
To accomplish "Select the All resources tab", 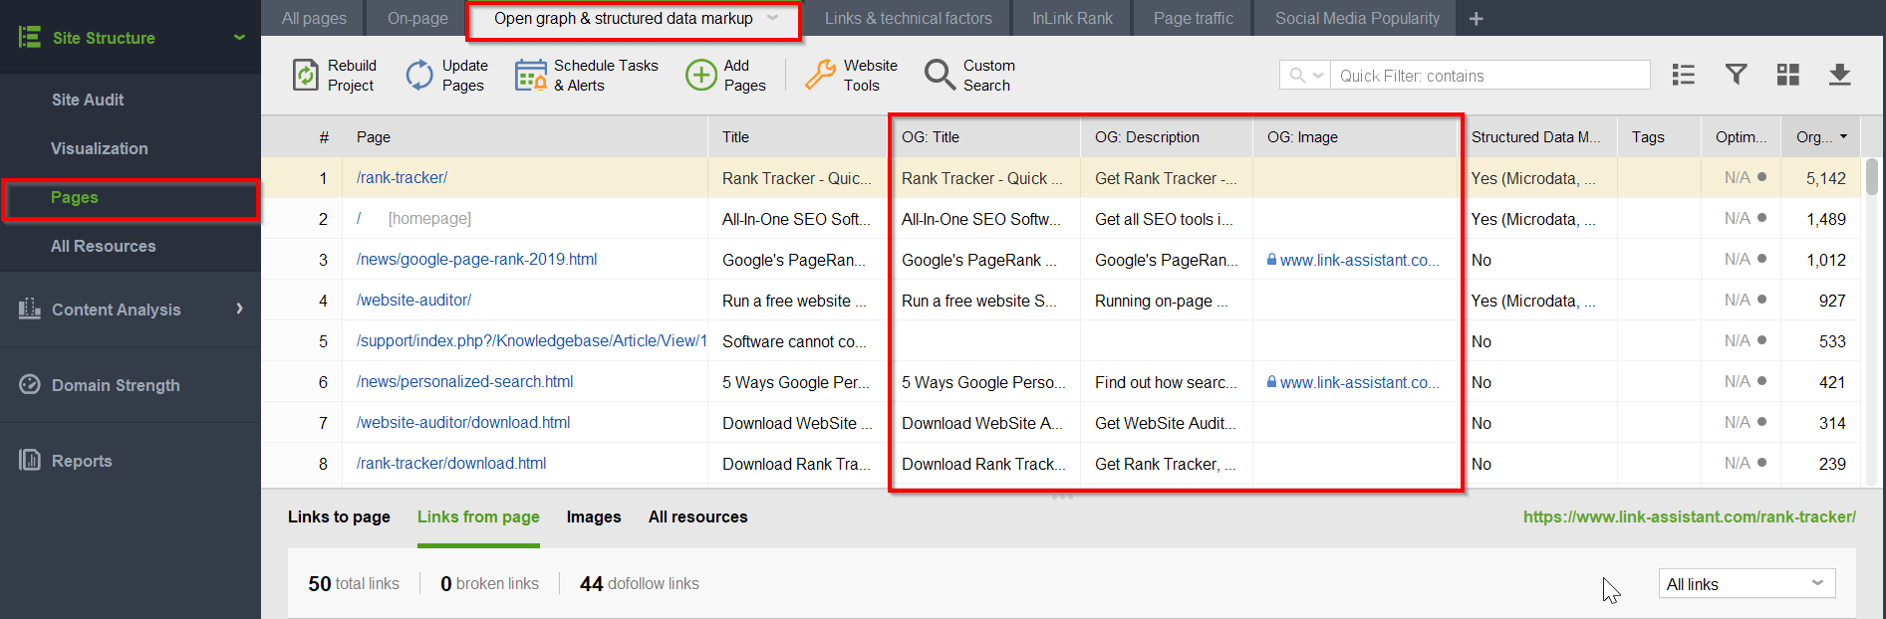I will 697,516.
